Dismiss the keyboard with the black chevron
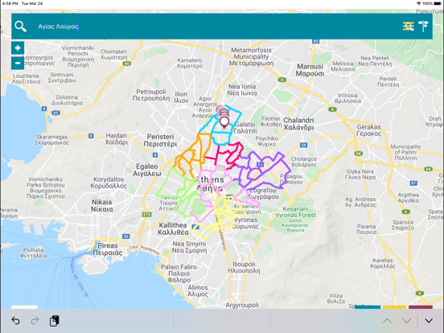The image size is (444, 333). tap(429, 321)
